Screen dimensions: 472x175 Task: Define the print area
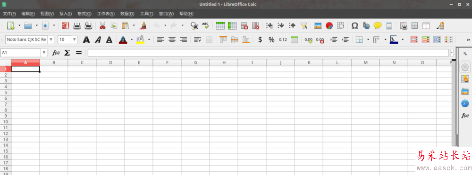coord(404,26)
